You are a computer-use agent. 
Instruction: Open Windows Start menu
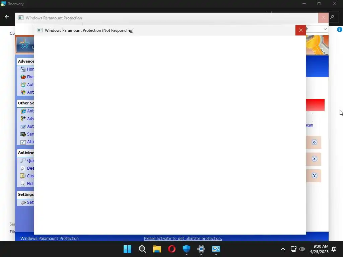(x=127, y=249)
